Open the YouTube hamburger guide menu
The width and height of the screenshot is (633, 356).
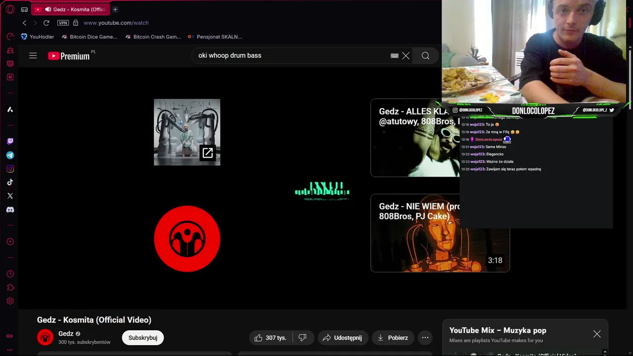33,56
